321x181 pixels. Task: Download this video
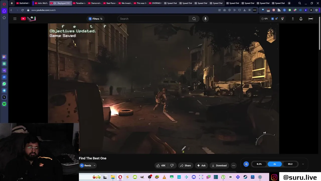click(x=219, y=165)
